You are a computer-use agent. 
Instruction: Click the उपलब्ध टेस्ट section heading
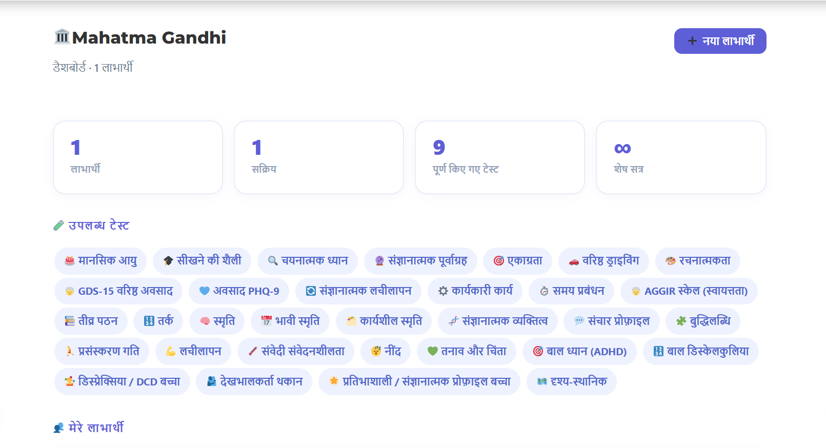(99, 226)
